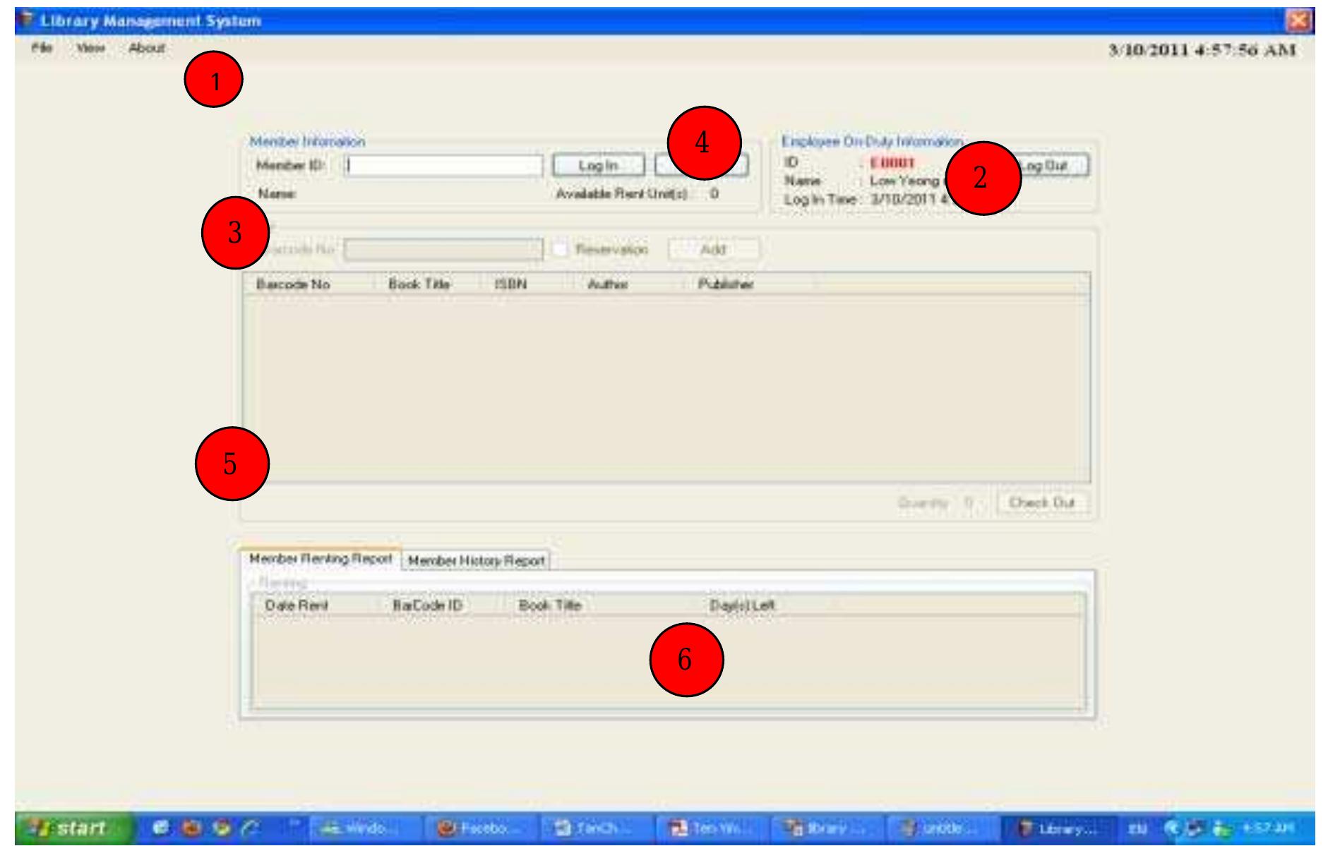Open the View menu

[x=91, y=48]
